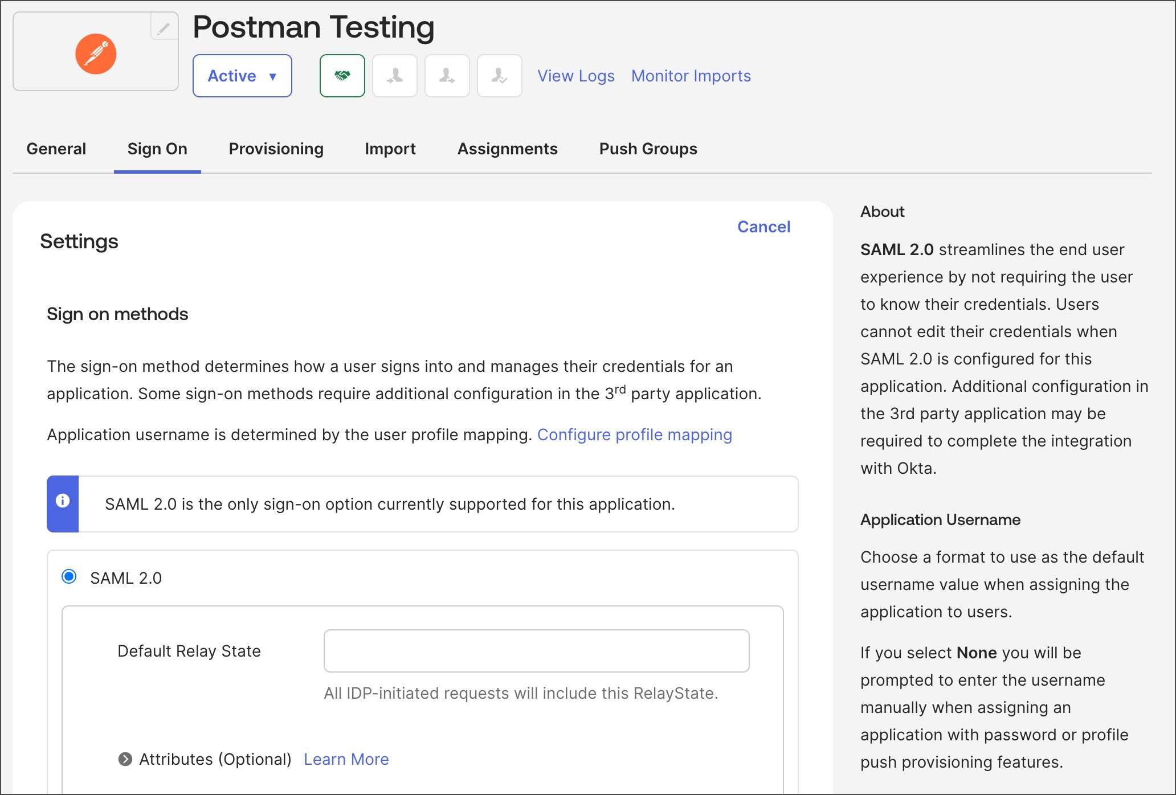This screenshot has width=1176, height=795.
Task: Click the import users icon button
Action: pyautogui.click(x=395, y=76)
